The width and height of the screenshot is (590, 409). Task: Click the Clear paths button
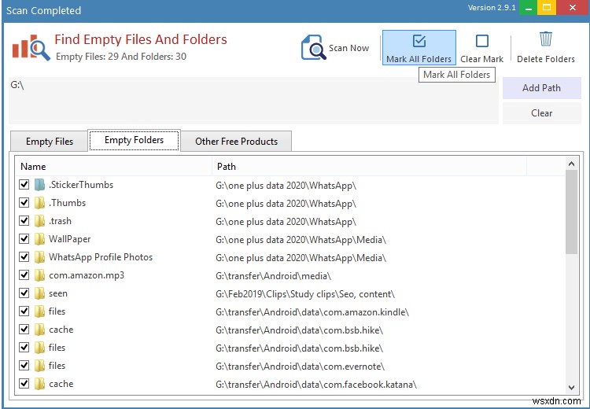pos(541,113)
